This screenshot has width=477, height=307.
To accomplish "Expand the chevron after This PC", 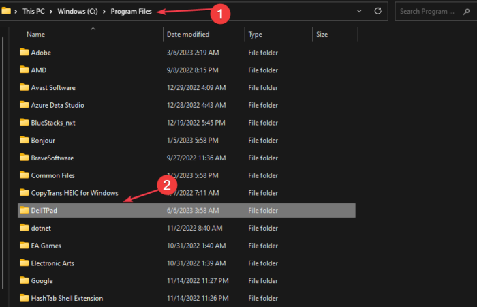I will (x=51, y=12).
